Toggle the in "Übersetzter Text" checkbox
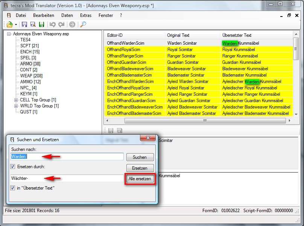This screenshot has width=304, height=226. [x=12, y=188]
